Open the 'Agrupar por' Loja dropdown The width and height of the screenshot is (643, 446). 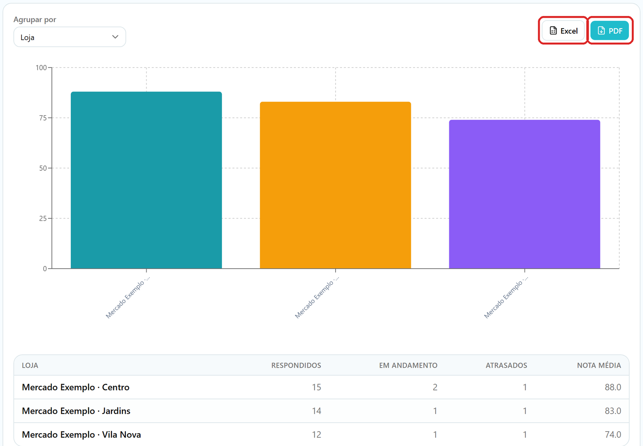point(70,37)
